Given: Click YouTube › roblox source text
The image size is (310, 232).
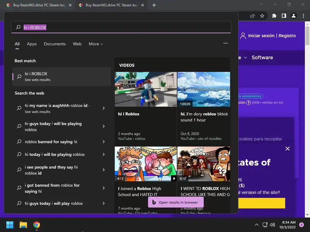Looking at the screenshot, I should pos(132,139).
